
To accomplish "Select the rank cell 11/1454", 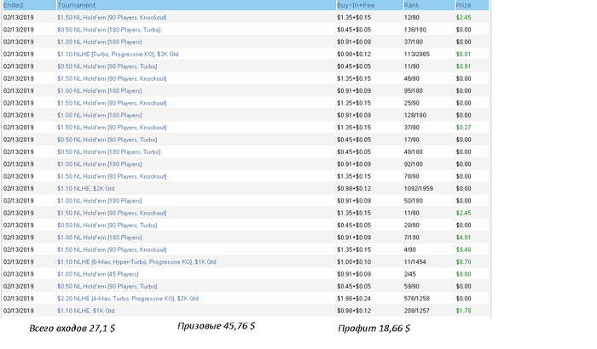I will click(415, 262).
